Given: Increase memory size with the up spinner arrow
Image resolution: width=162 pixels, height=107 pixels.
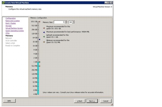Looking at the screenshot, I should [66, 21].
